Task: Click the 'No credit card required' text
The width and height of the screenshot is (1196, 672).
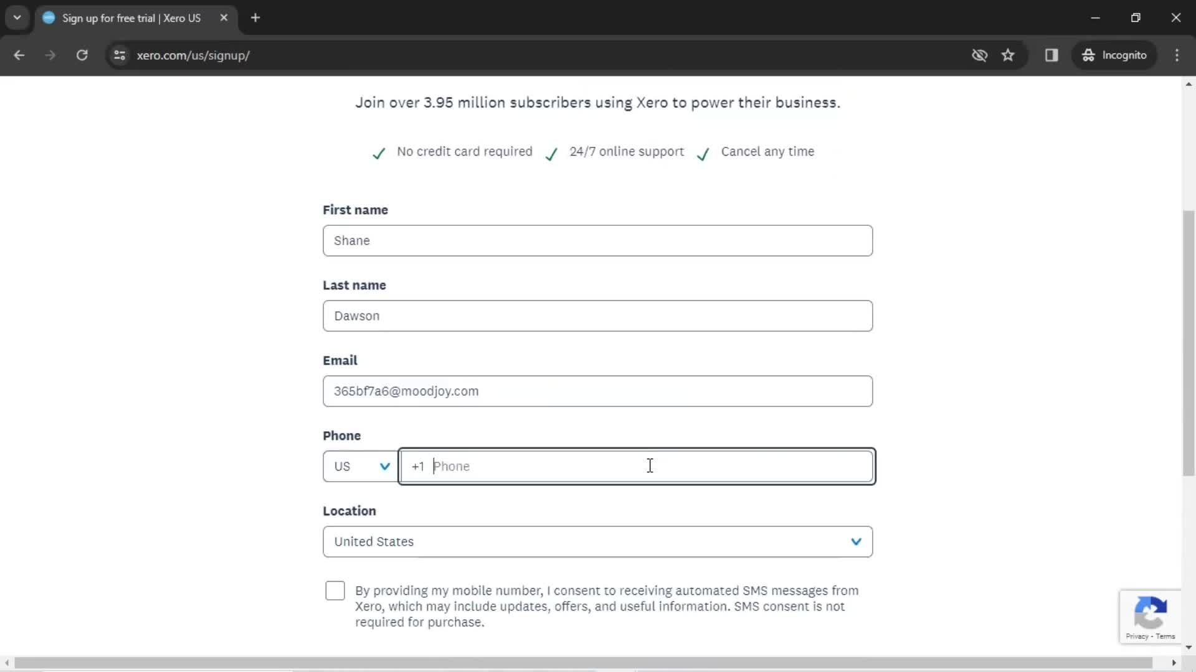Action: click(465, 152)
